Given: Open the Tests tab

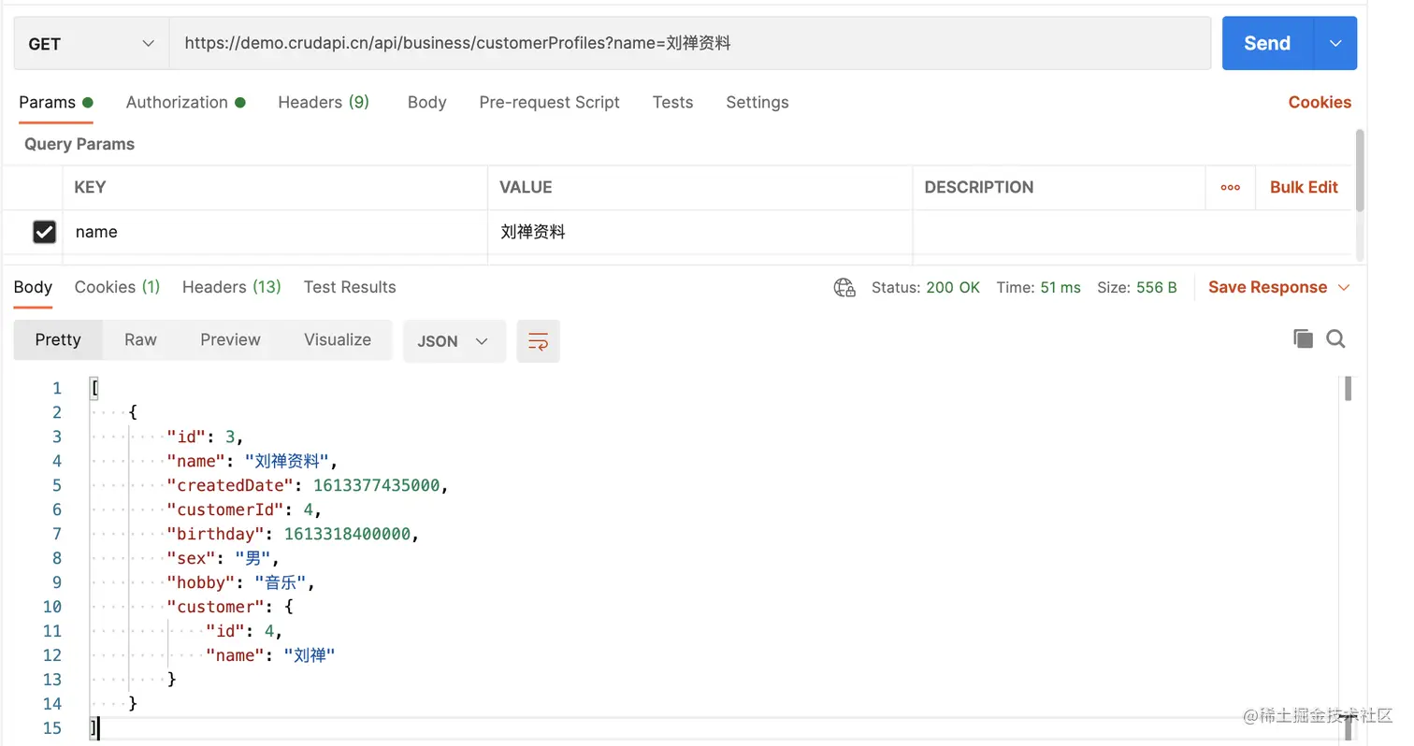Looking at the screenshot, I should click(x=672, y=102).
